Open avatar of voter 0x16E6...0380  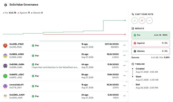point(5,56)
